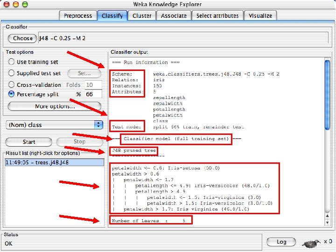Click the Set... test set button
Screen dimensions: 336x252
click(84, 74)
